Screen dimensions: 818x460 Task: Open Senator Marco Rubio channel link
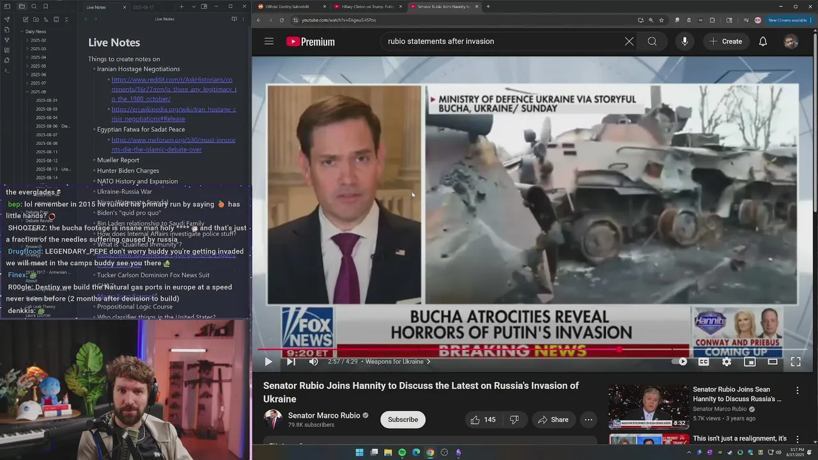pyautogui.click(x=324, y=415)
